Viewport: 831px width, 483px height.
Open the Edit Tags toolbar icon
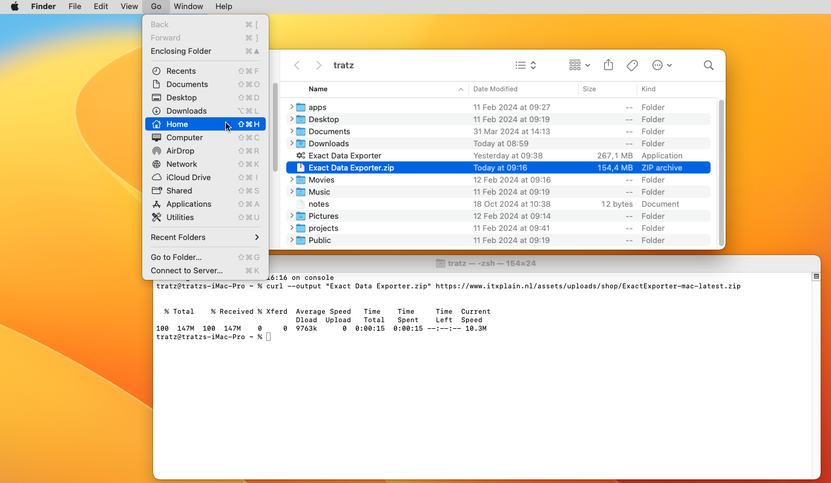[x=632, y=65]
